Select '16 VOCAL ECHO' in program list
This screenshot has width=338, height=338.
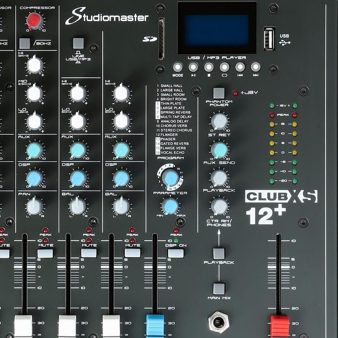click(170, 153)
